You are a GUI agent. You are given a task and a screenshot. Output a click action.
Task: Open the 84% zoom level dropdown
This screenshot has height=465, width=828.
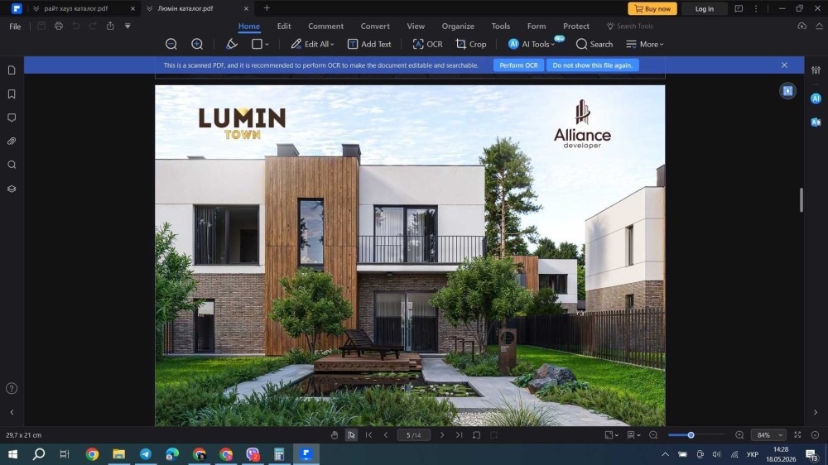click(x=768, y=435)
